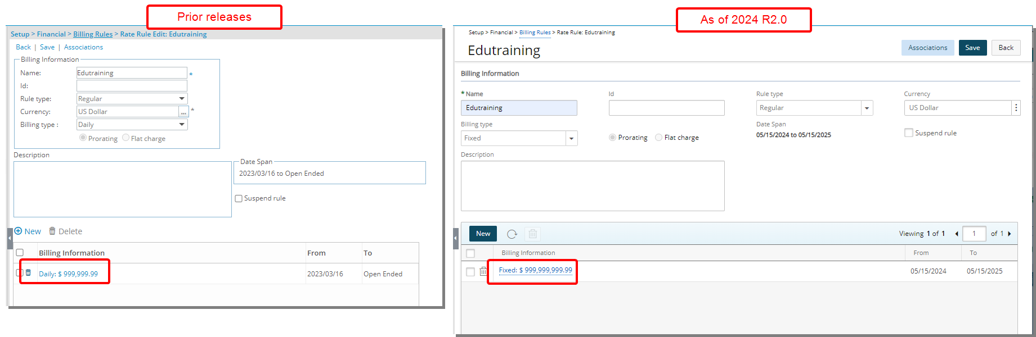The width and height of the screenshot is (1036, 337).
Task: Select Prorating radio in 2024 R2.0 form
Action: coord(612,137)
